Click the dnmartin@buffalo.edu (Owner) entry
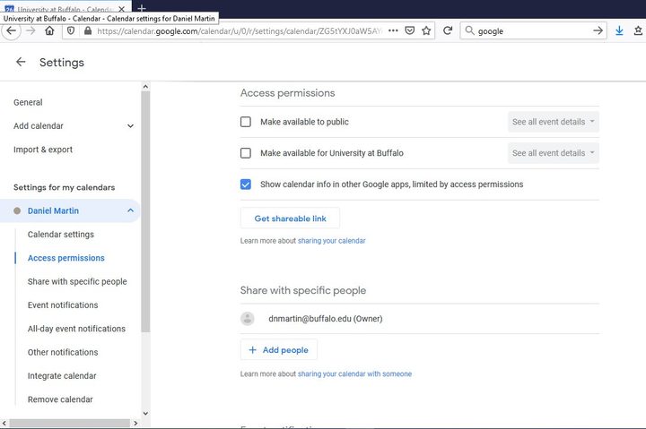 325,319
